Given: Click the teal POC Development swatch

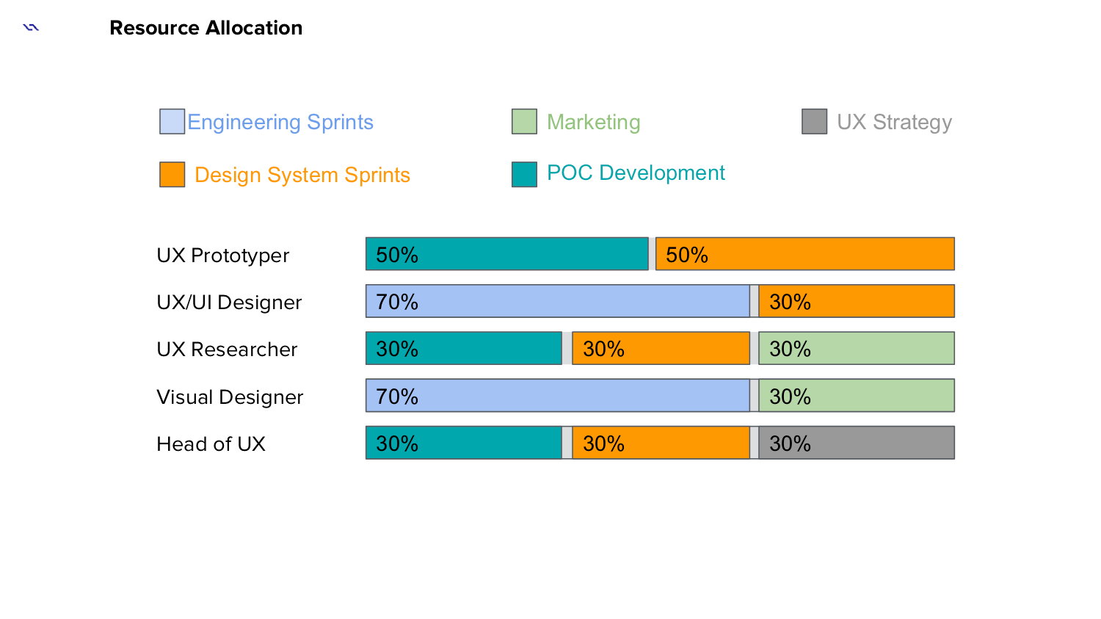Looking at the screenshot, I should [524, 175].
